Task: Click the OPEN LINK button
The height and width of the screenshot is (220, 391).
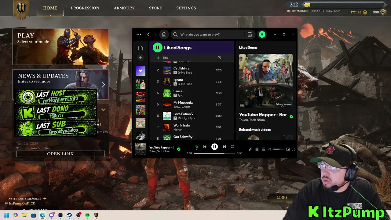Action: coord(60,154)
